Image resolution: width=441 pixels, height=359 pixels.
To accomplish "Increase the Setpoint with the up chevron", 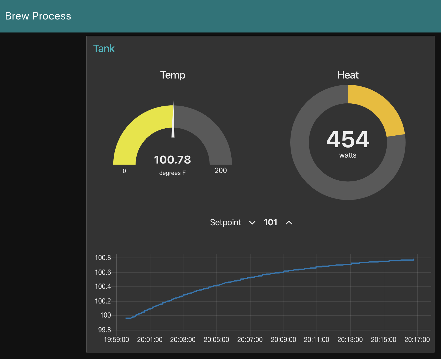I will pos(289,222).
